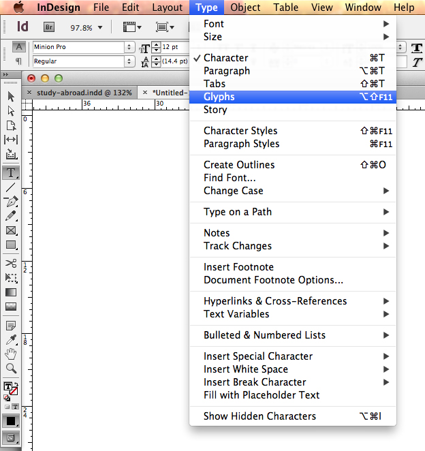
Task: Open the Minion Pro font family dropdown
Action: (x=129, y=47)
